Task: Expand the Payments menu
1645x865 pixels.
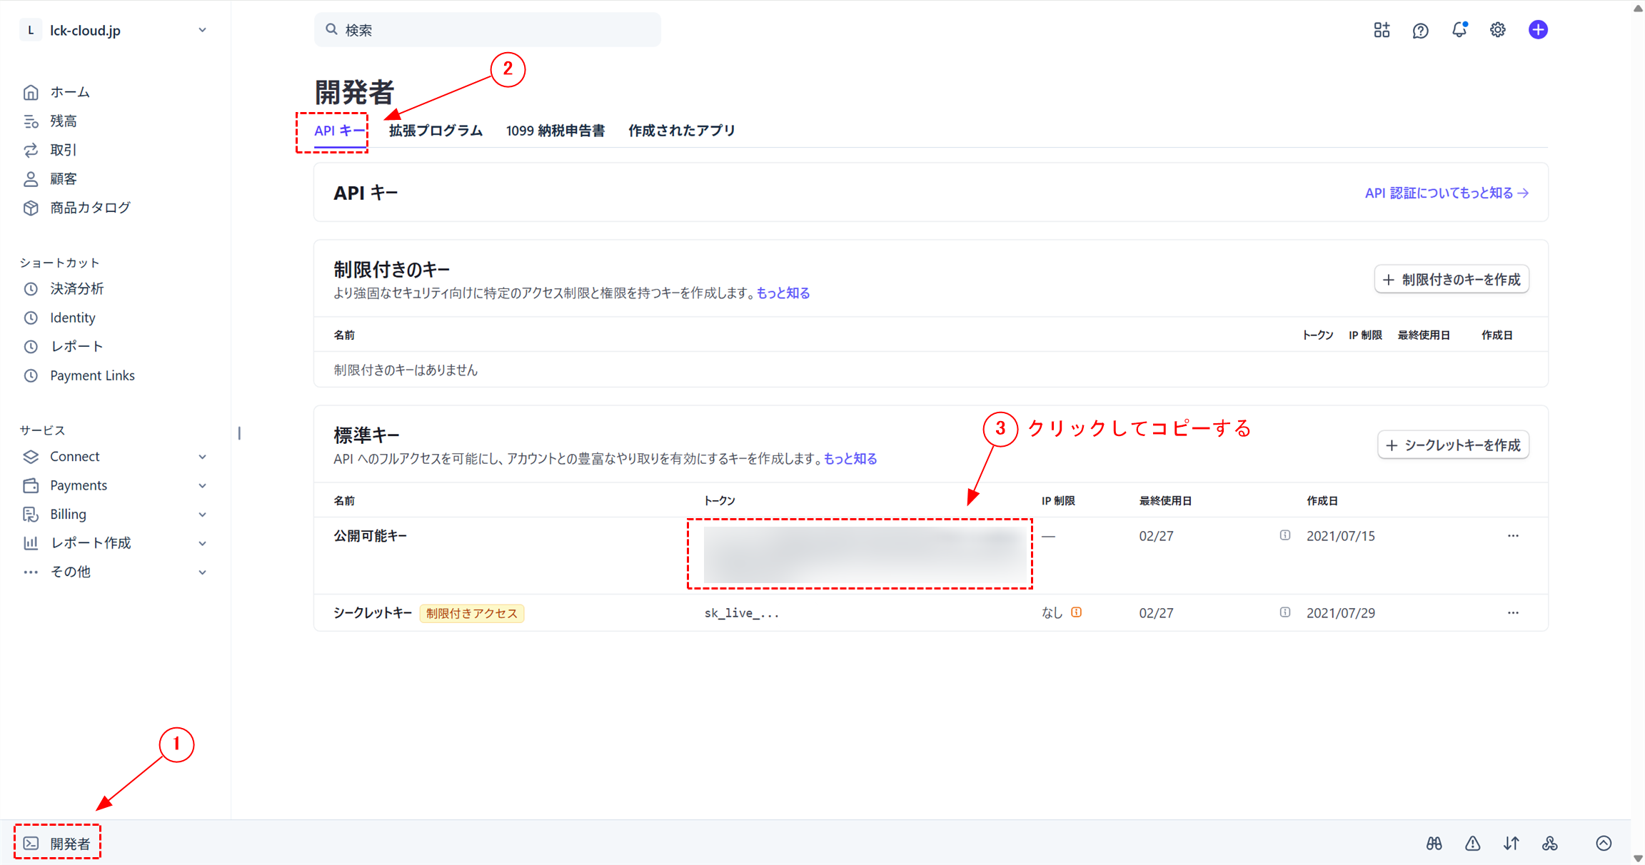Action: [114, 485]
